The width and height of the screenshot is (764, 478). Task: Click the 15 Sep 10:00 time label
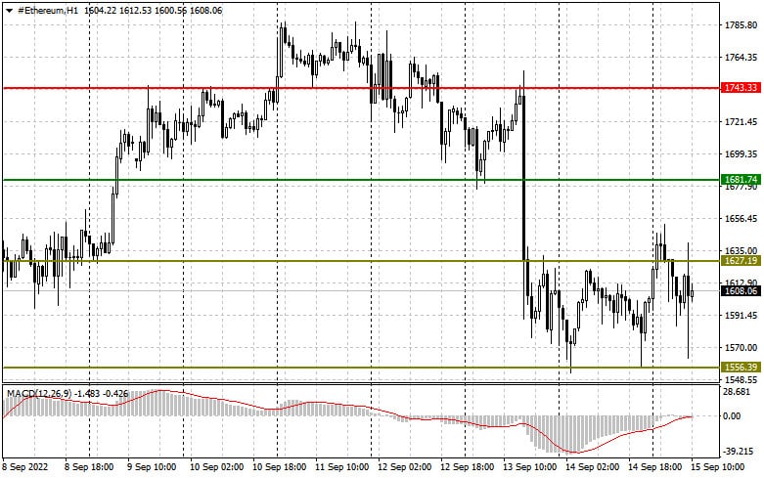point(718,467)
